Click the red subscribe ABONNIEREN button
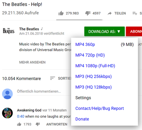142x130 pixels. coord(134,31)
